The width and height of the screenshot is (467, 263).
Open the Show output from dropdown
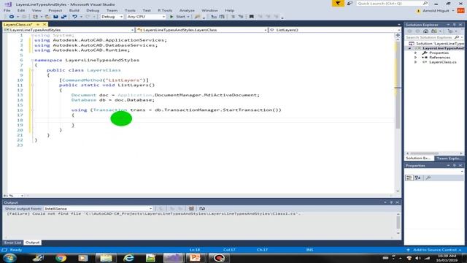pos(98,209)
